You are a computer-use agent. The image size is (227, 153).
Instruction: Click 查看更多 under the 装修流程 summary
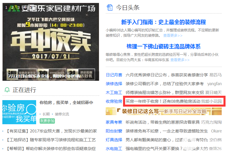pos(173,36)
